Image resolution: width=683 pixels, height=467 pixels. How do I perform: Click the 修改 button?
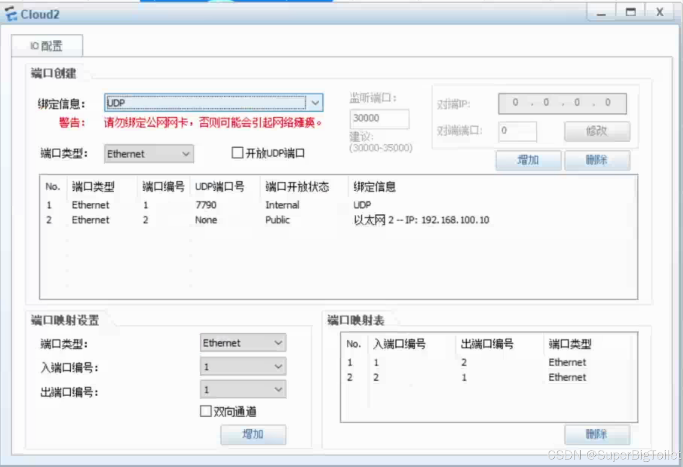pos(597,131)
